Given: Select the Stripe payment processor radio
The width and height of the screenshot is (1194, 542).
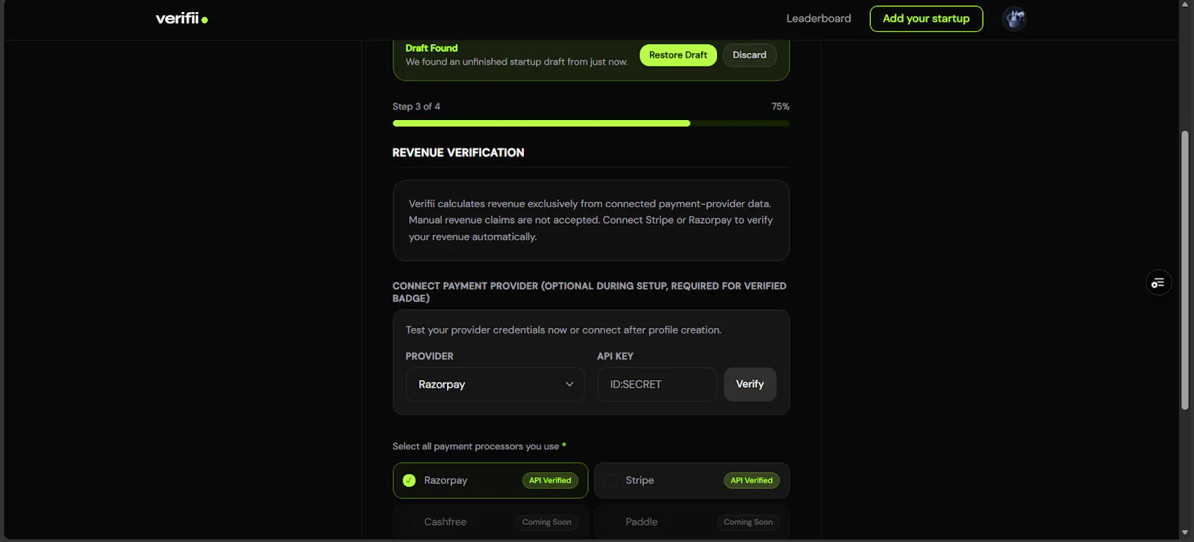Looking at the screenshot, I should click(x=610, y=480).
